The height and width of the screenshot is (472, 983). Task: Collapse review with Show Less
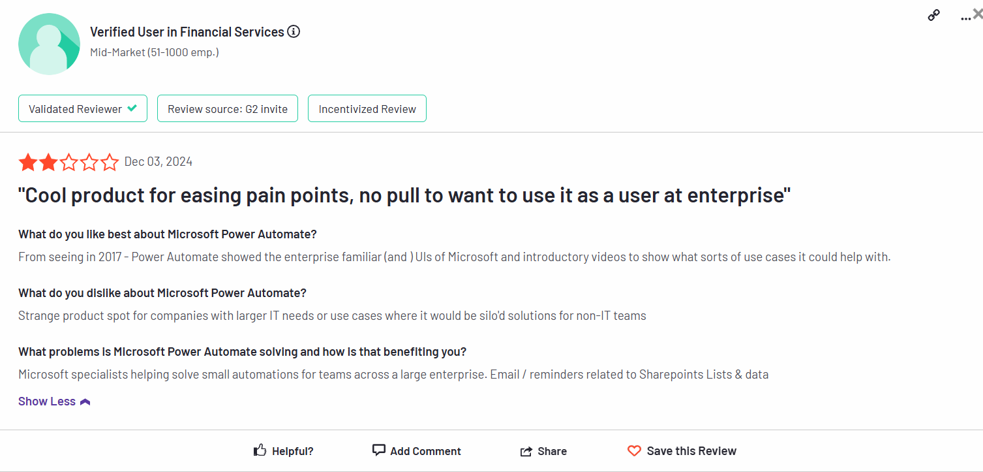pyautogui.click(x=47, y=401)
